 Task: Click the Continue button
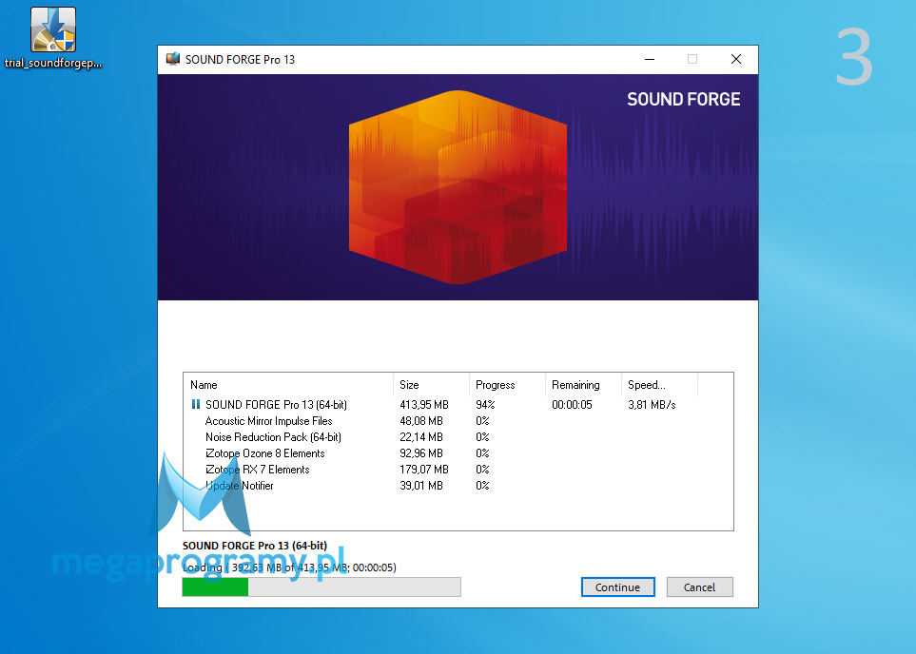617,587
